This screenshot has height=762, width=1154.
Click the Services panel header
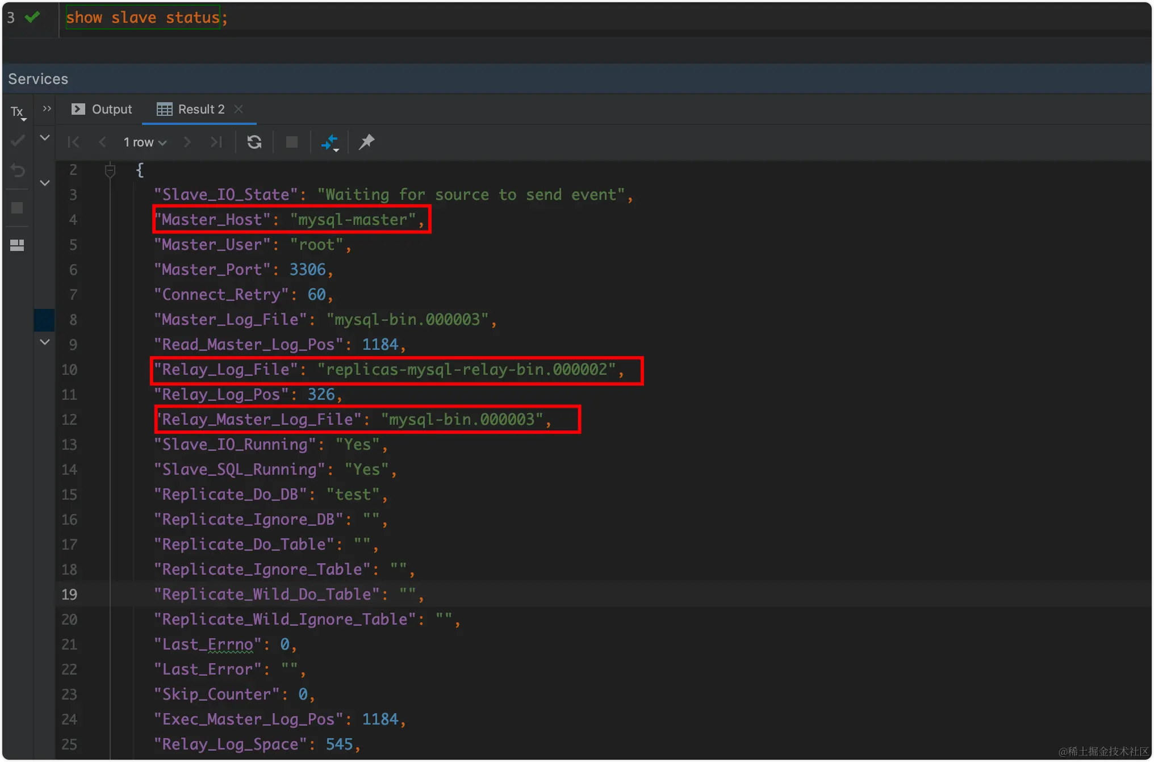pyautogui.click(x=38, y=79)
